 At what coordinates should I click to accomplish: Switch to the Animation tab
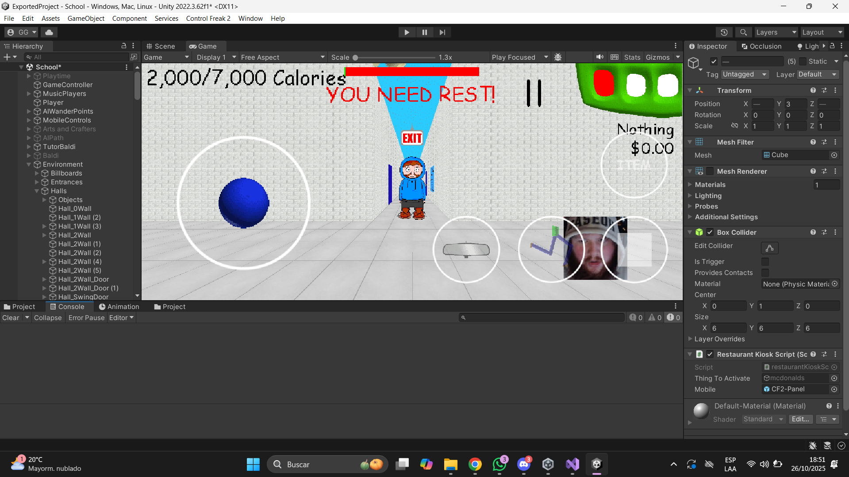point(119,306)
